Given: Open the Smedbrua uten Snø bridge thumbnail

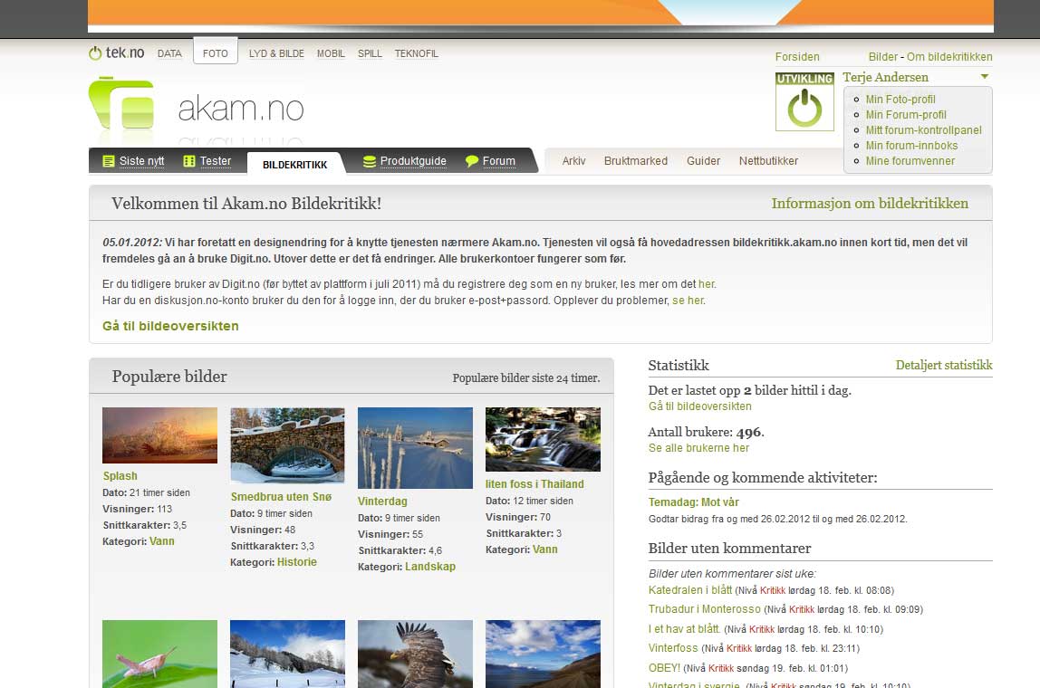Looking at the screenshot, I should coord(287,445).
